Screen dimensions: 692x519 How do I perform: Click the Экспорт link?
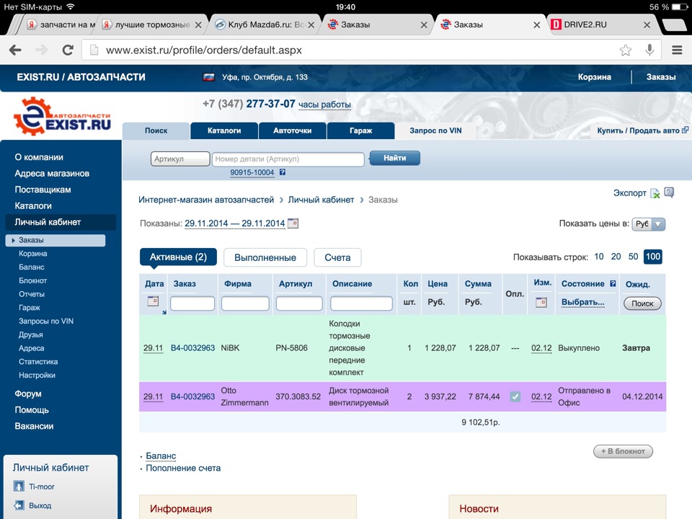630,193
